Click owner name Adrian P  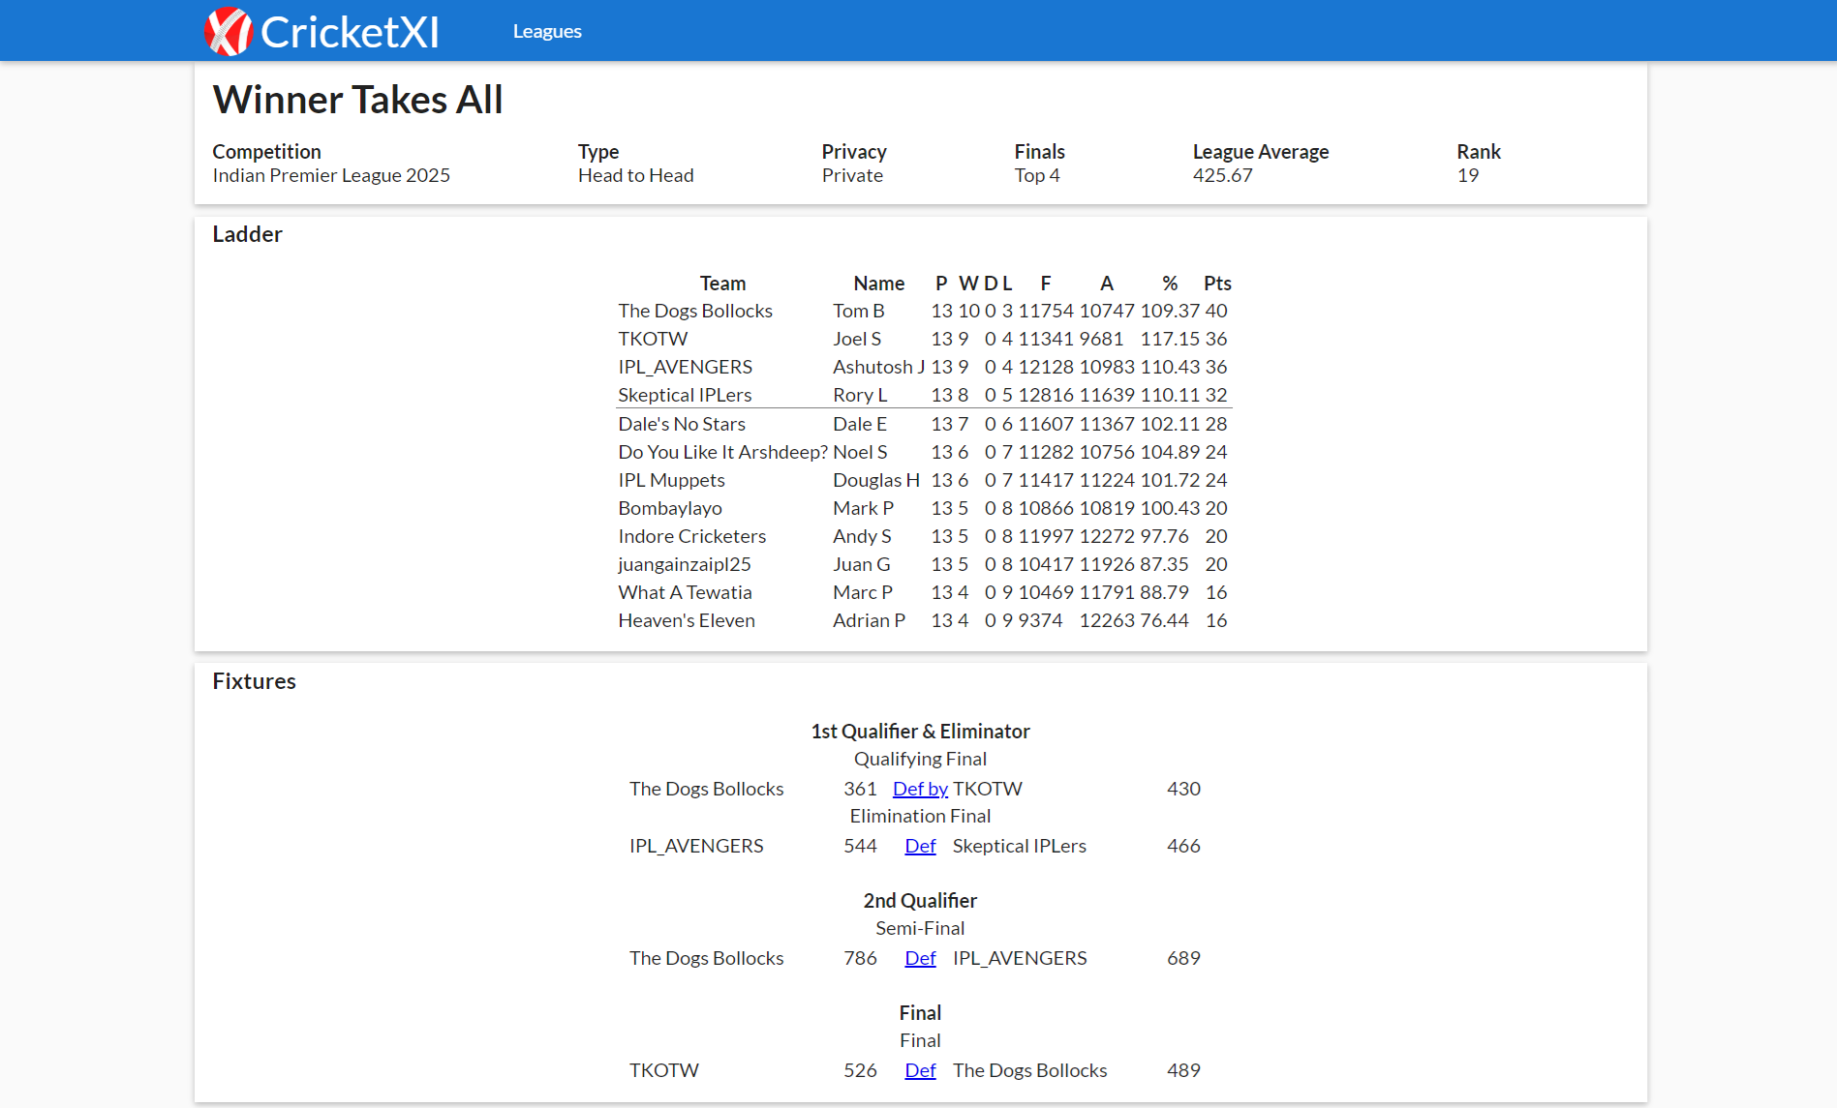tap(869, 620)
